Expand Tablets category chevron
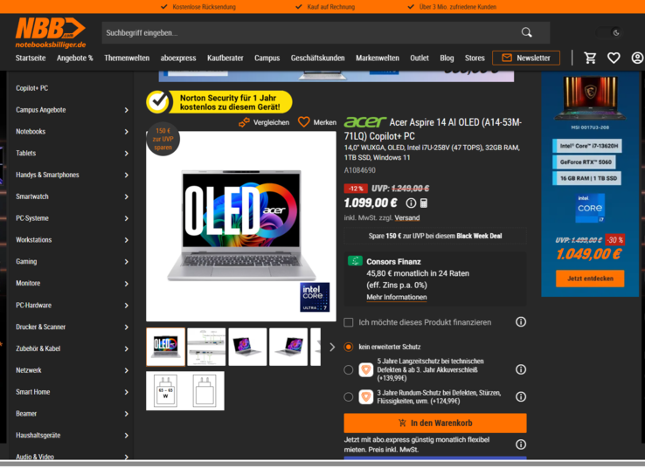Viewport: 645px width, 468px height. 126,154
